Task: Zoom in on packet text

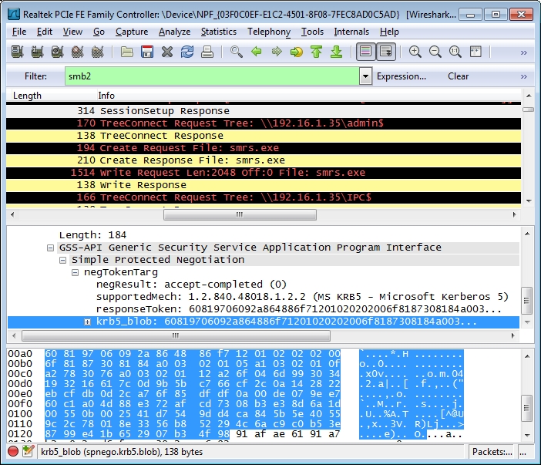Action: click(415, 52)
